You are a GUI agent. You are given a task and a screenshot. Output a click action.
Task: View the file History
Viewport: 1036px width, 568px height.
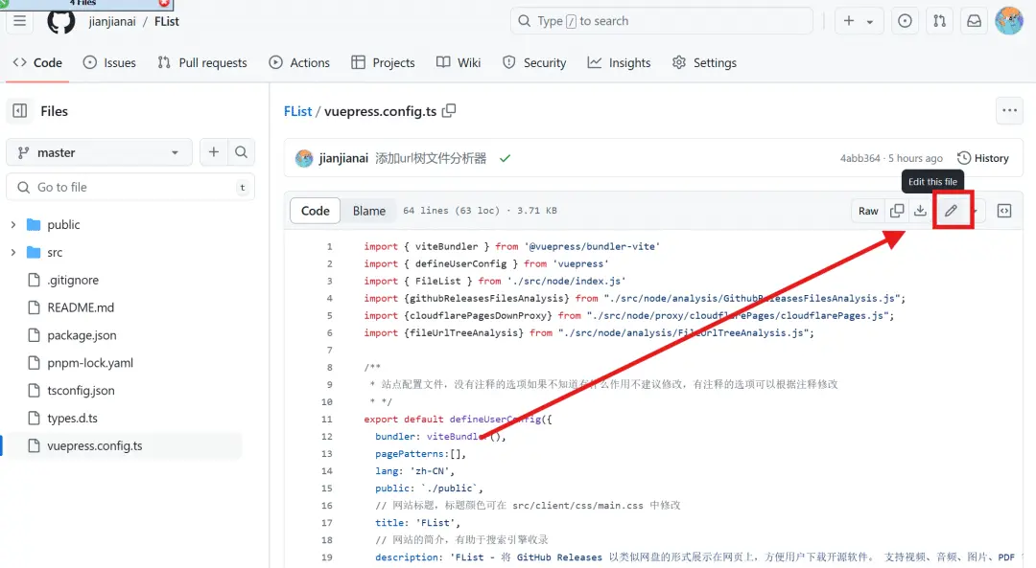983,158
